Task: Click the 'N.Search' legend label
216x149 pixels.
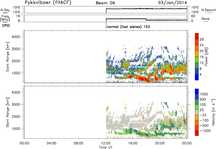Action: 208,10
